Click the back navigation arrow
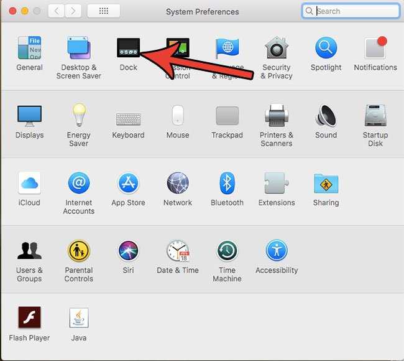Image resolution: width=404 pixels, height=361 pixels. pyautogui.click(x=56, y=11)
